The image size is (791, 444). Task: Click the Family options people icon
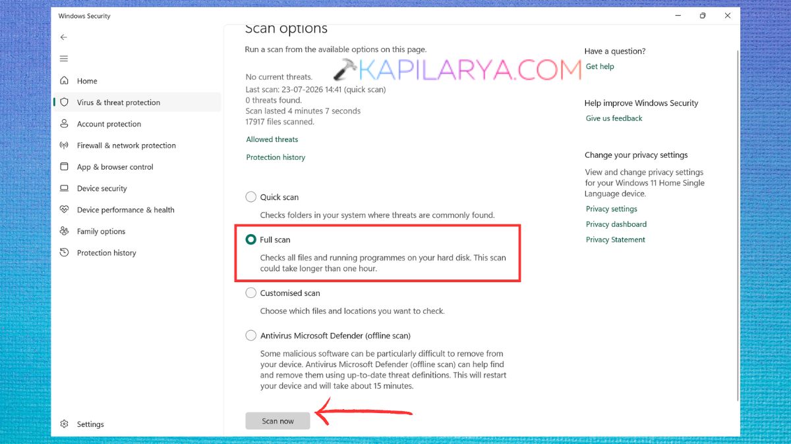64,232
